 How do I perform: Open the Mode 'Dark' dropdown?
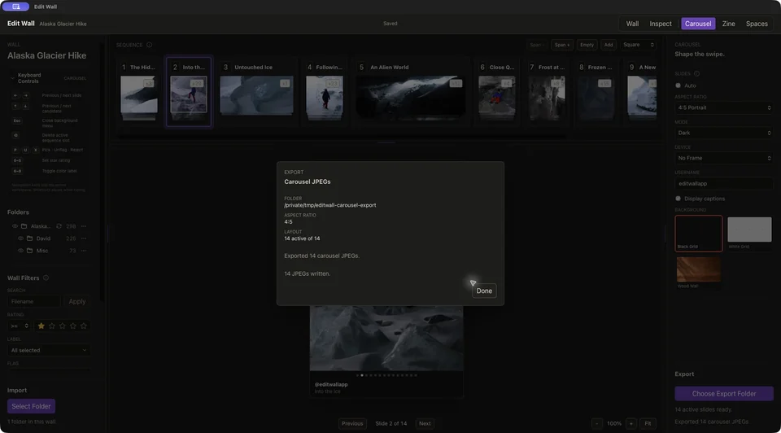(724, 133)
